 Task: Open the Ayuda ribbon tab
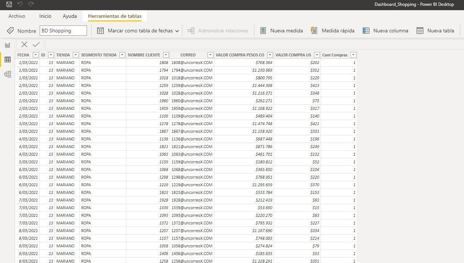[70, 16]
